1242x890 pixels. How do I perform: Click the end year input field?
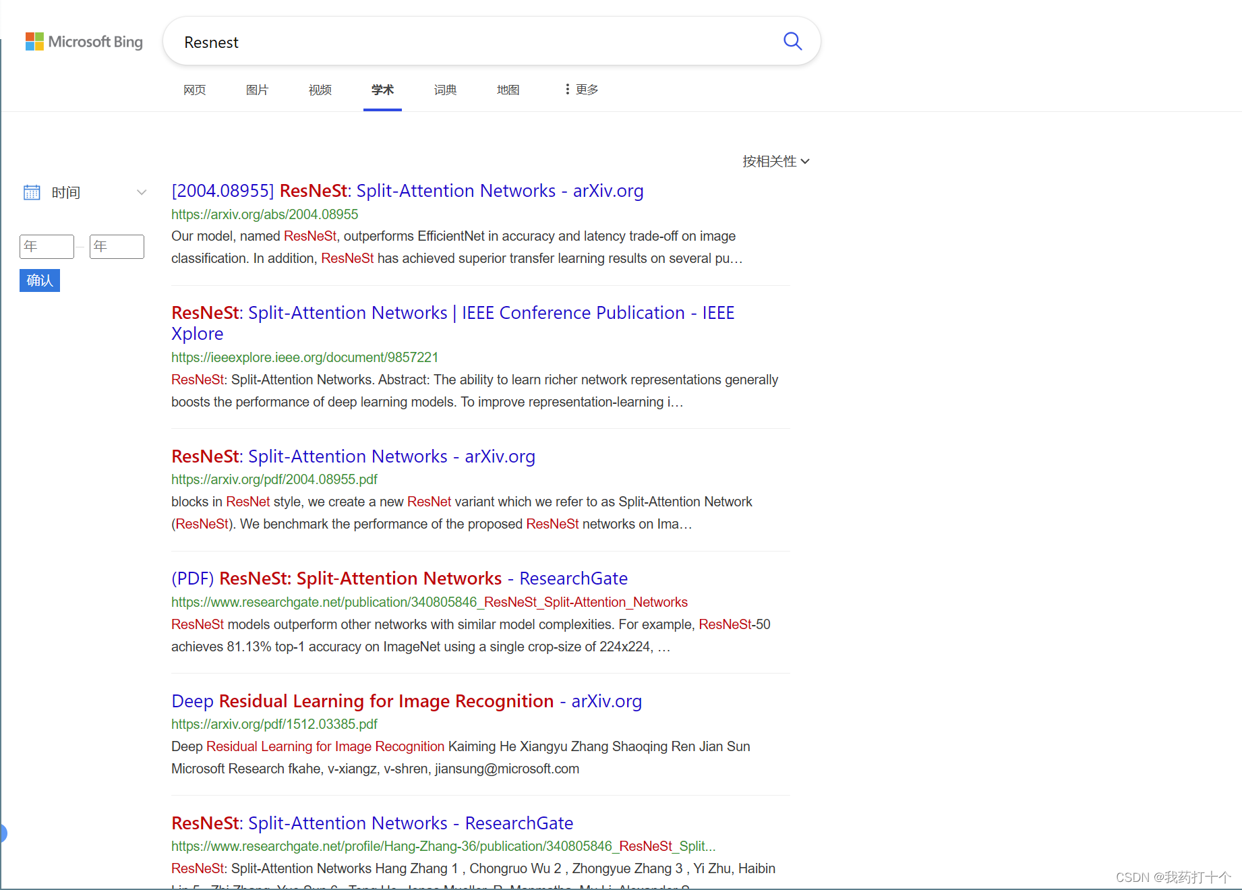tap(117, 247)
